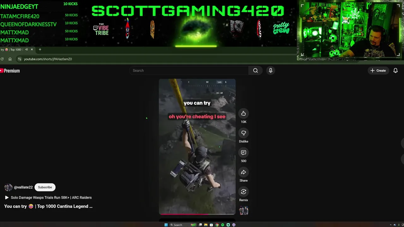Click the Create button

point(378,71)
